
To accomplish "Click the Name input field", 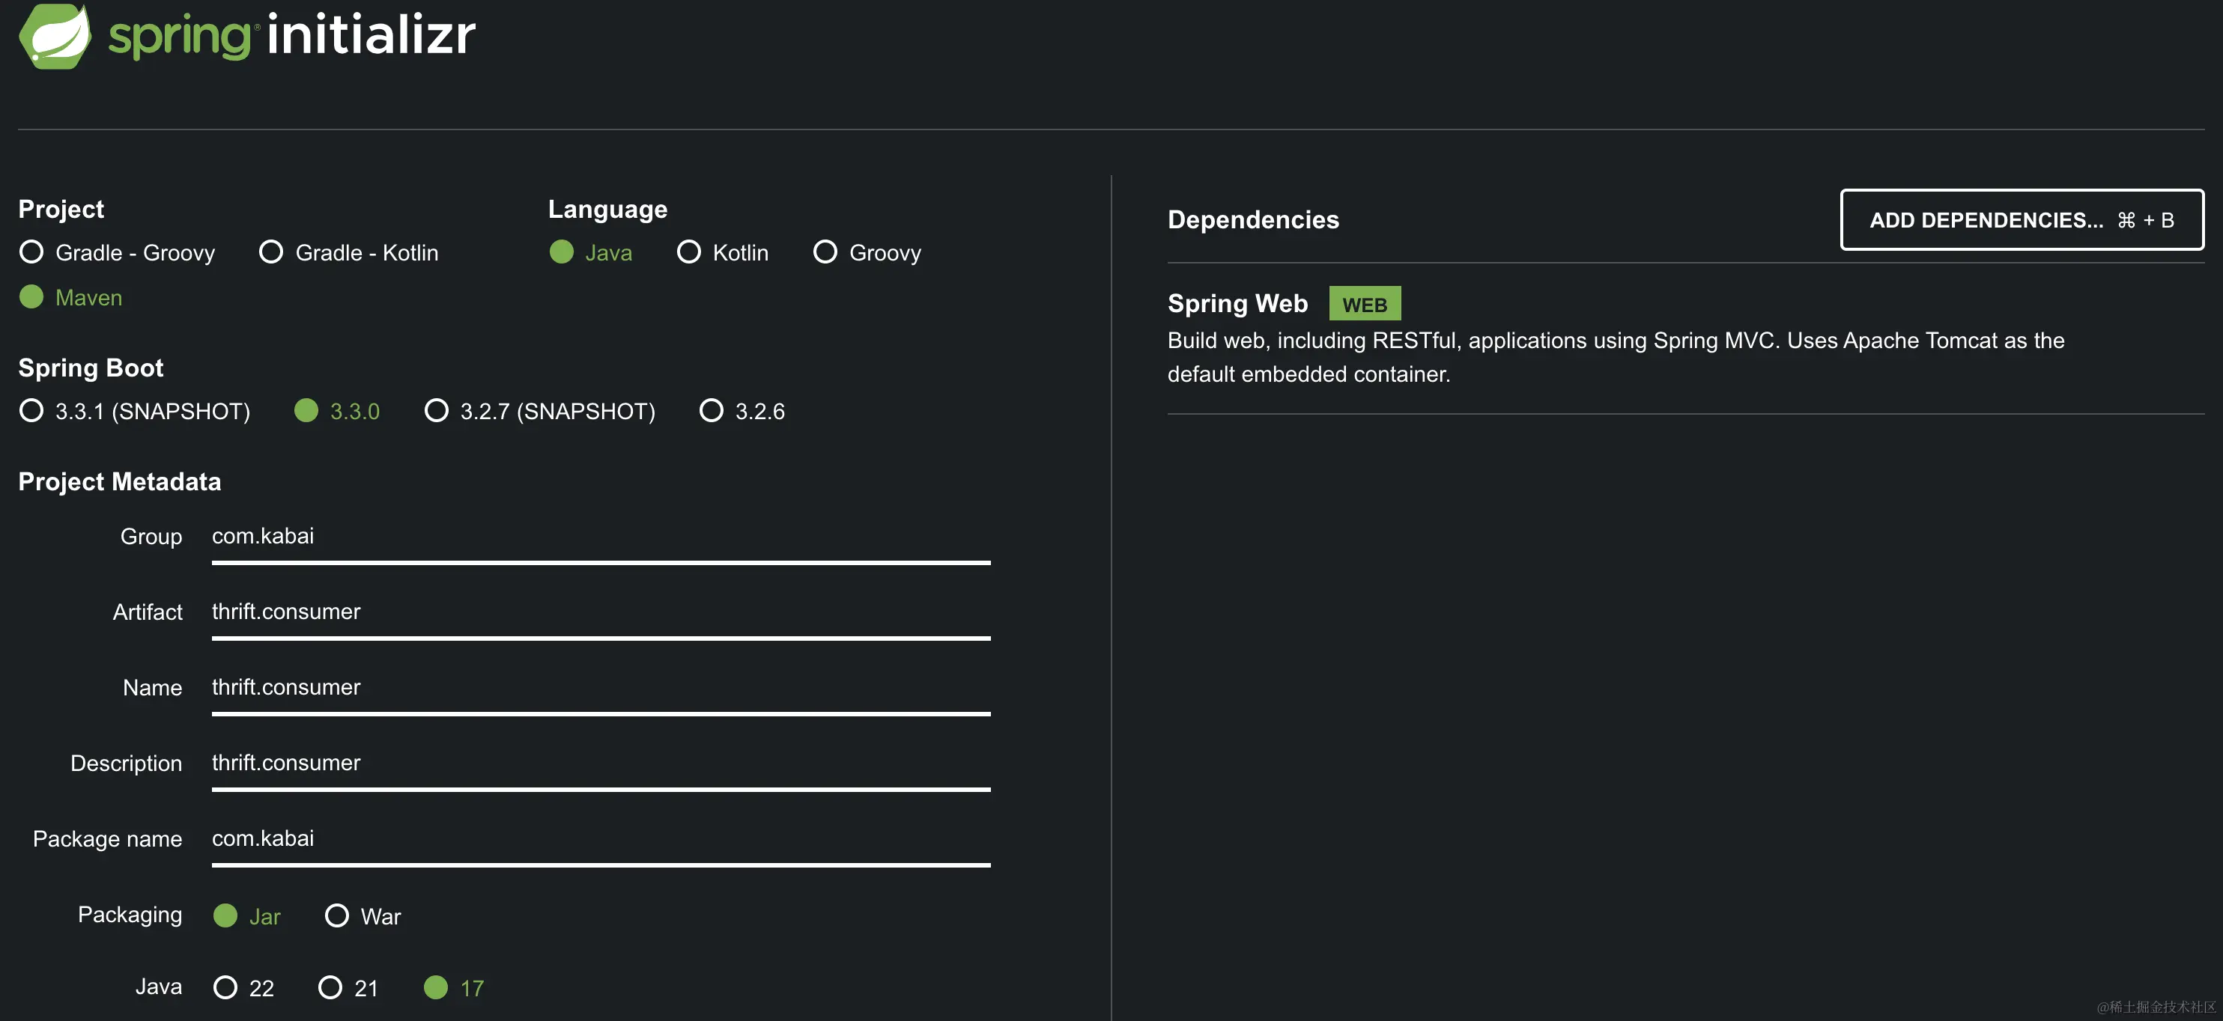I will 601,687.
